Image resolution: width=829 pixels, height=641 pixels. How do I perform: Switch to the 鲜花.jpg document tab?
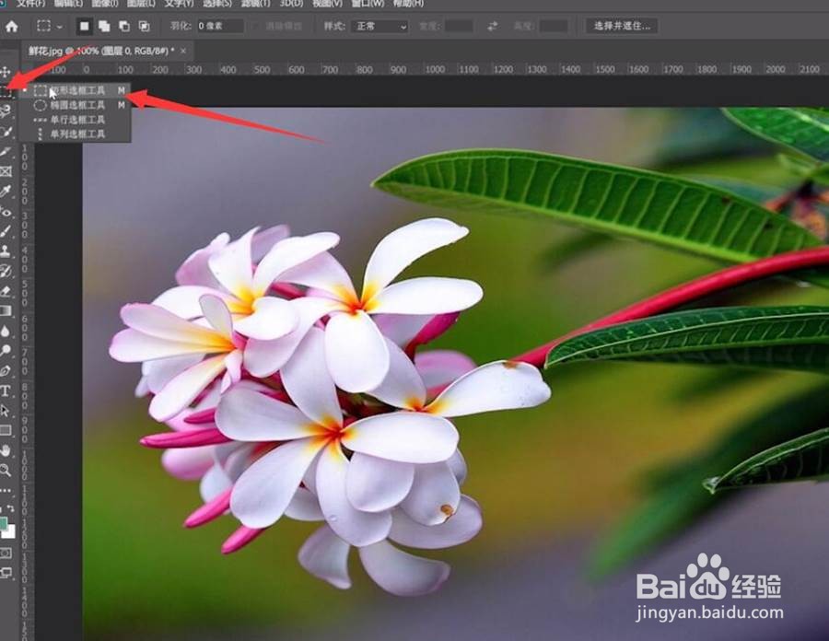(x=101, y=52)
